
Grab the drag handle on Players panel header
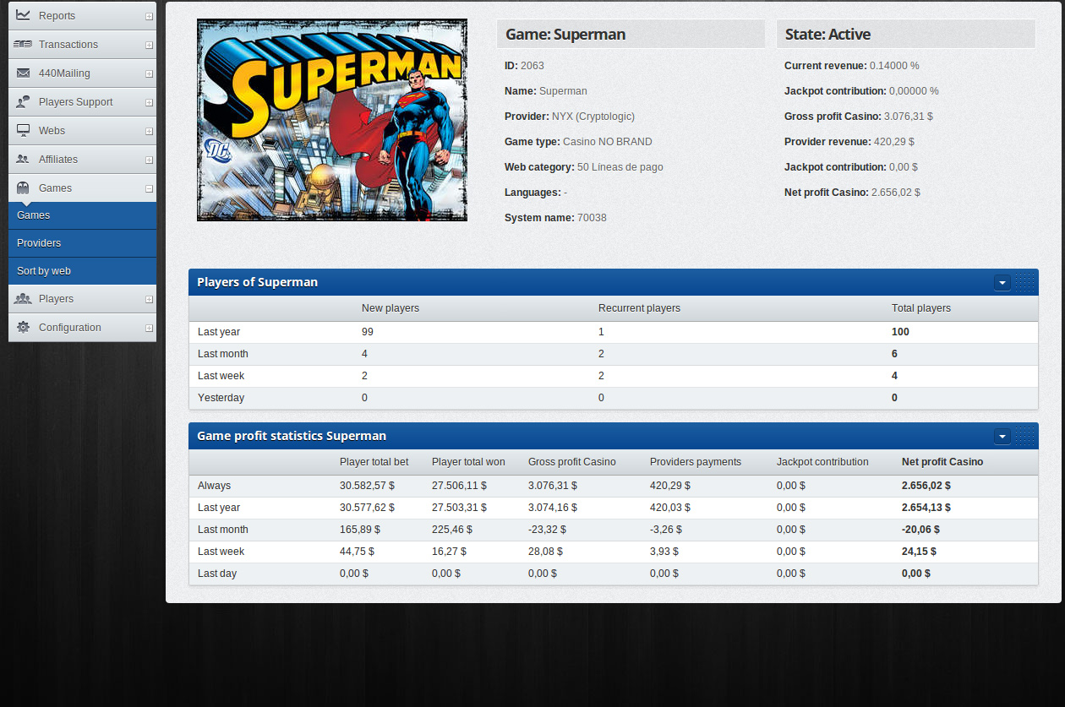click(1024, 283)
